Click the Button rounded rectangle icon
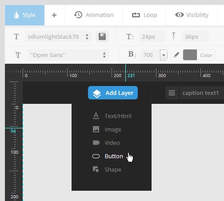Viewport: 224px width, 201px height. click(x=96, y=156)
